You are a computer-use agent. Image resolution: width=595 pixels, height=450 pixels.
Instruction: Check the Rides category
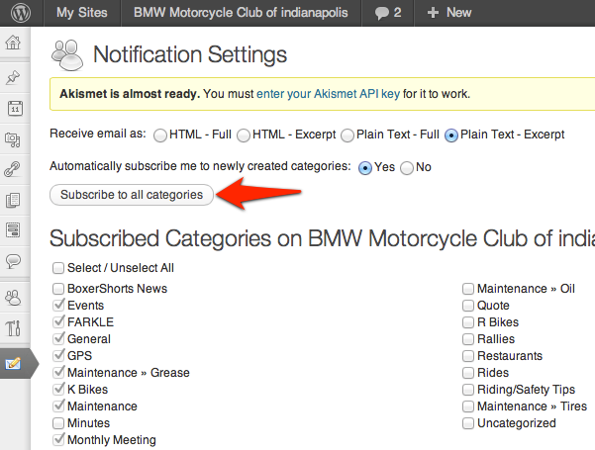pos(468,373)
